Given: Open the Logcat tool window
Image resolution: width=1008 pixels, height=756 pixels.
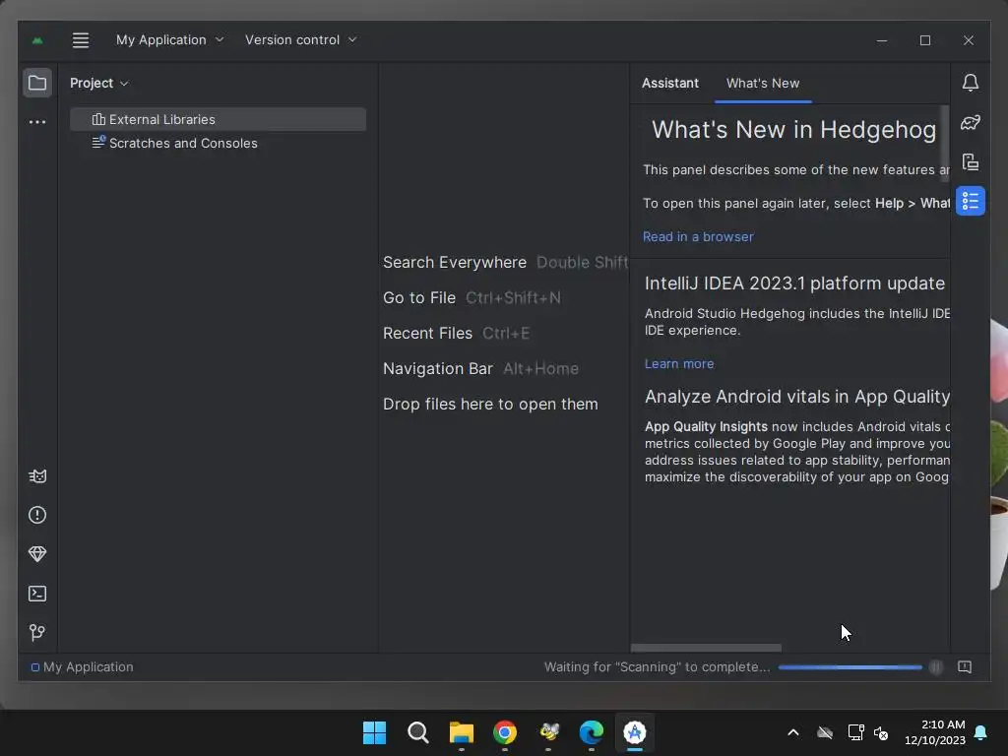Looking at the screenshot, I should [x=37, y=476].
